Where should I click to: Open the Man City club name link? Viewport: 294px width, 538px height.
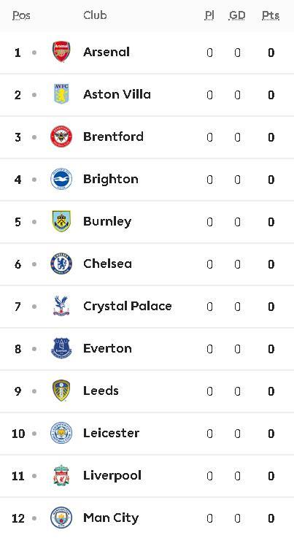(x=111, y=518)
